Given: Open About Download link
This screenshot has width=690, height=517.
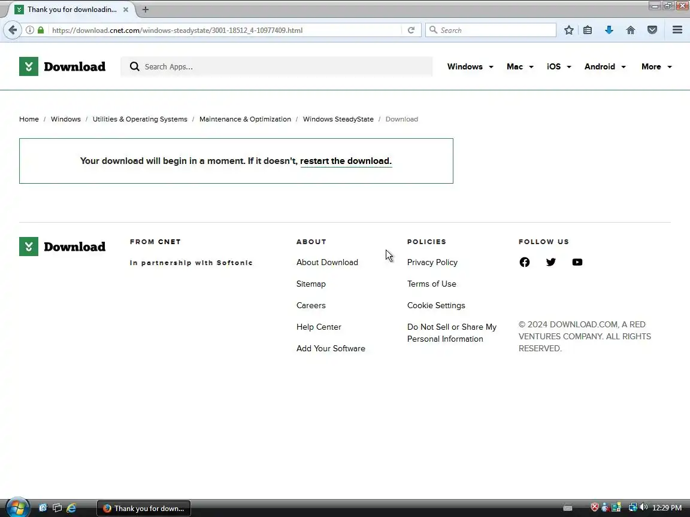Looking at the screenshot, I should (x=327, y=262).
